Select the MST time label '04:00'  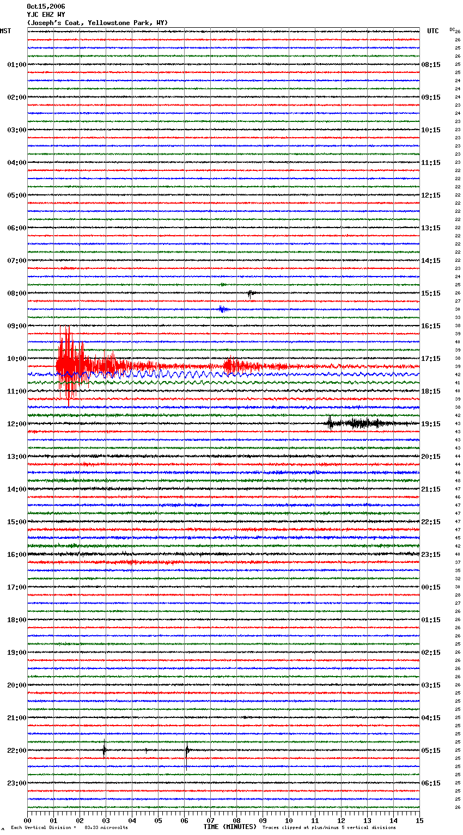pyautogui.click(x=16, y=163)
